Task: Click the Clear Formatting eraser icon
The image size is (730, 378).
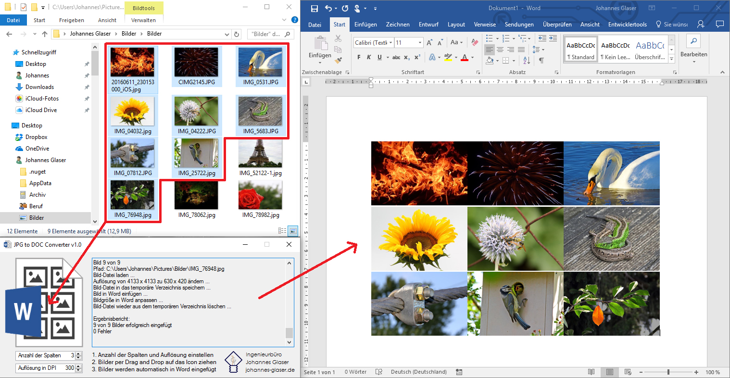Action: pyautogui.click(x=475, y=43)
